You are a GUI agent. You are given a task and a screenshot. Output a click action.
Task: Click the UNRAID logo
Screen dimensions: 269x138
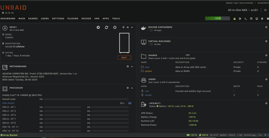(13, 8)
